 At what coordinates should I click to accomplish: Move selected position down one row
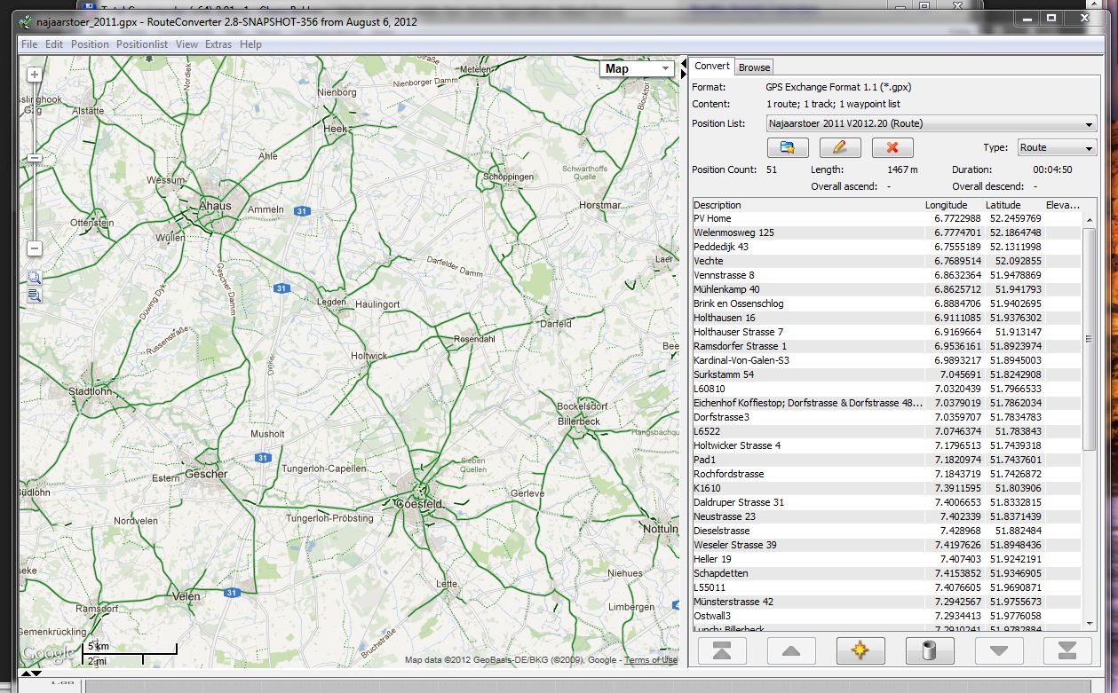click(x=999, y=651)
